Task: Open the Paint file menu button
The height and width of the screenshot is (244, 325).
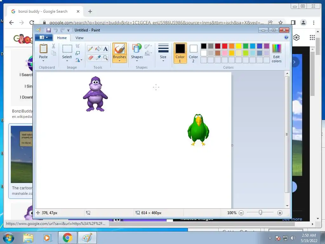Action: point(43,37)
